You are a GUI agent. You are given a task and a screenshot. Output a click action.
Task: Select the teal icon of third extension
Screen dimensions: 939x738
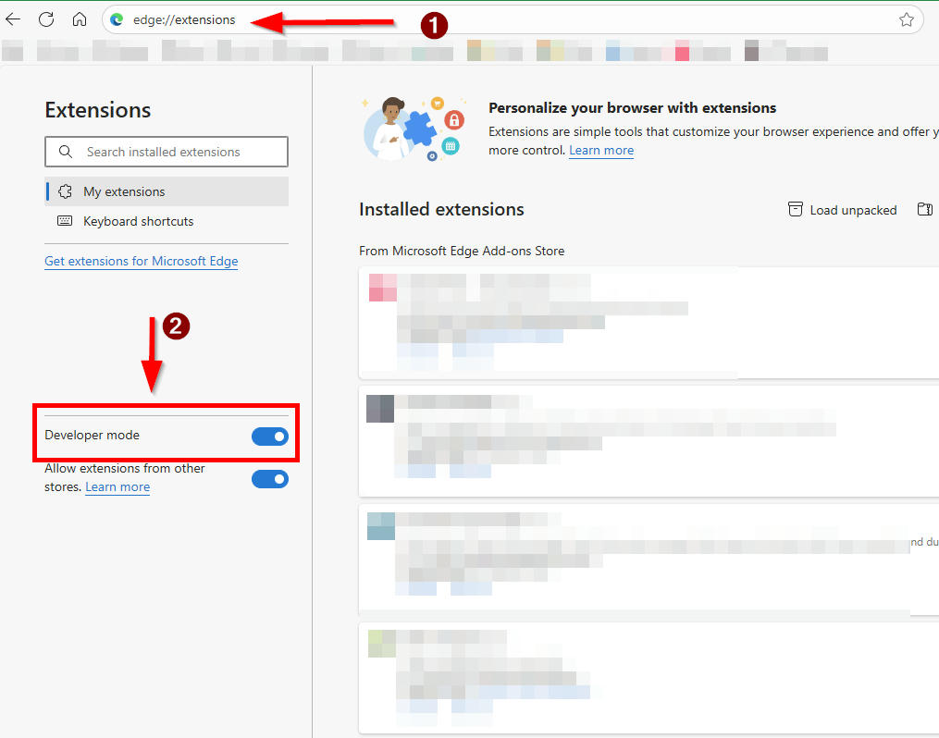pyautogui.click(x=381, y=525)
